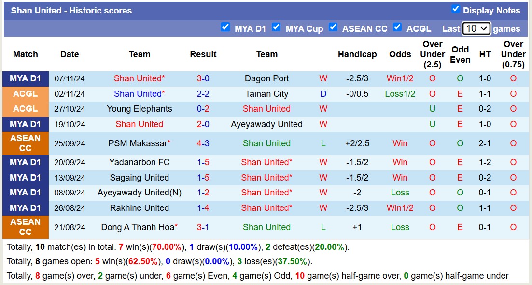Click the ASEAN CC filter label
532x285 pixels.
point(364,28)
